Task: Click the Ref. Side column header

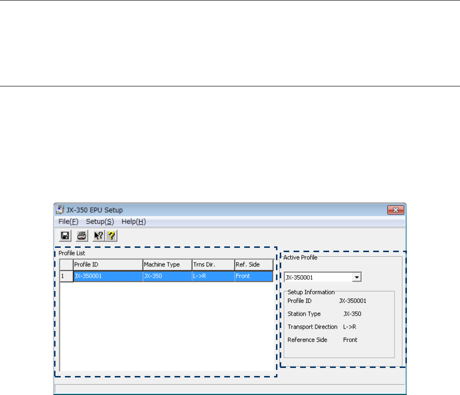Action: pyautogui.click(x=254, y=264)
